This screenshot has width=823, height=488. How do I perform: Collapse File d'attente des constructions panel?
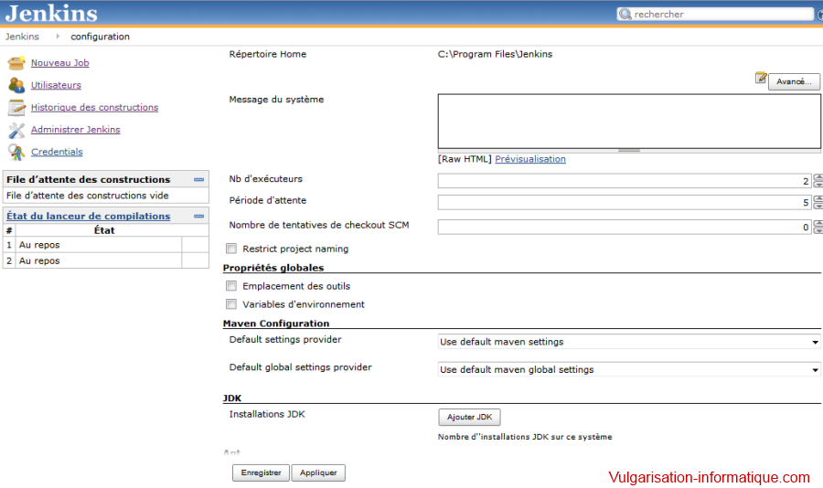tap(199, 179)
